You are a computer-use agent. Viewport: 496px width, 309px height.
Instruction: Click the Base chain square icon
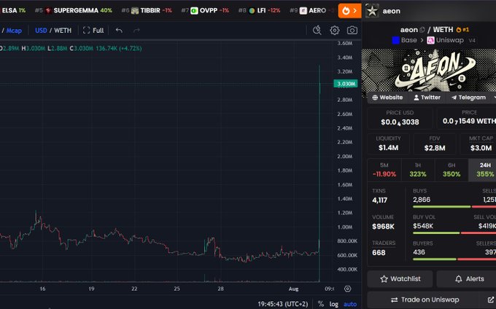coord(395,40)
